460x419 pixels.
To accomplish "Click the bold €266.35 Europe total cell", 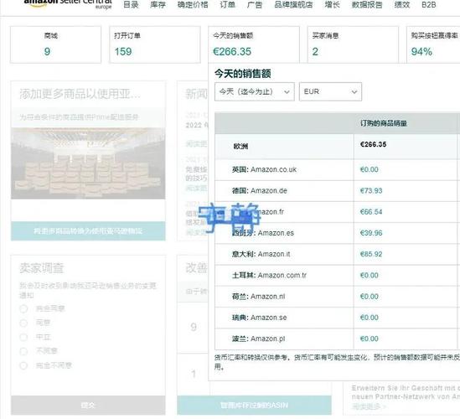I will click(x=373, y=144).
